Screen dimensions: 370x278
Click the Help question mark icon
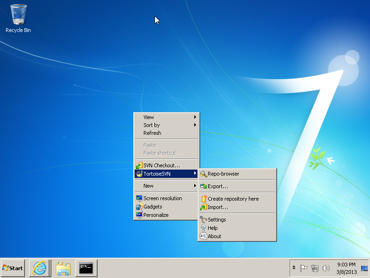[x=203, y=228]
